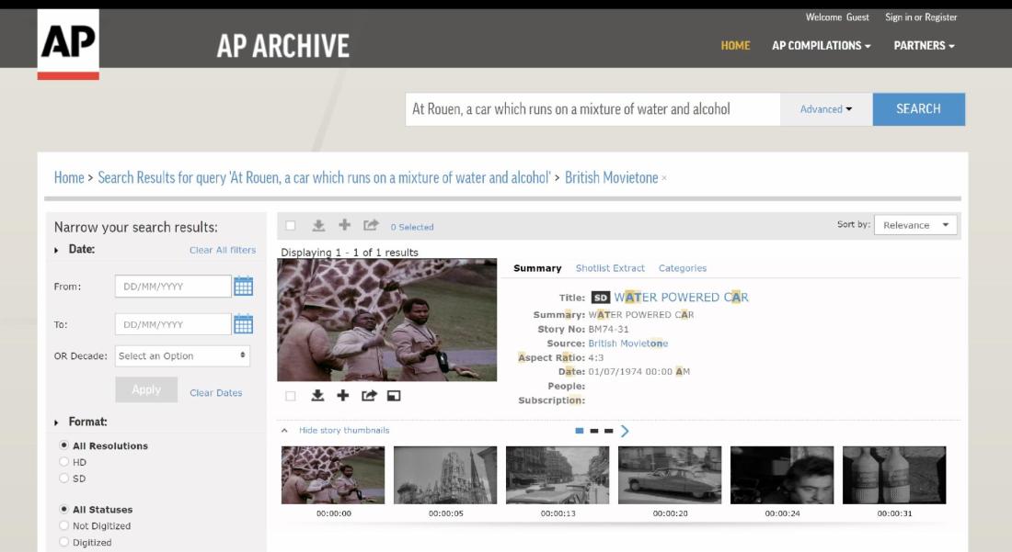Select HD resolution radio button
Screen dimensions: 1012x552
(63, 462)
